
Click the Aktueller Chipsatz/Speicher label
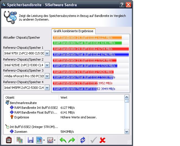[x=22, y=37]
